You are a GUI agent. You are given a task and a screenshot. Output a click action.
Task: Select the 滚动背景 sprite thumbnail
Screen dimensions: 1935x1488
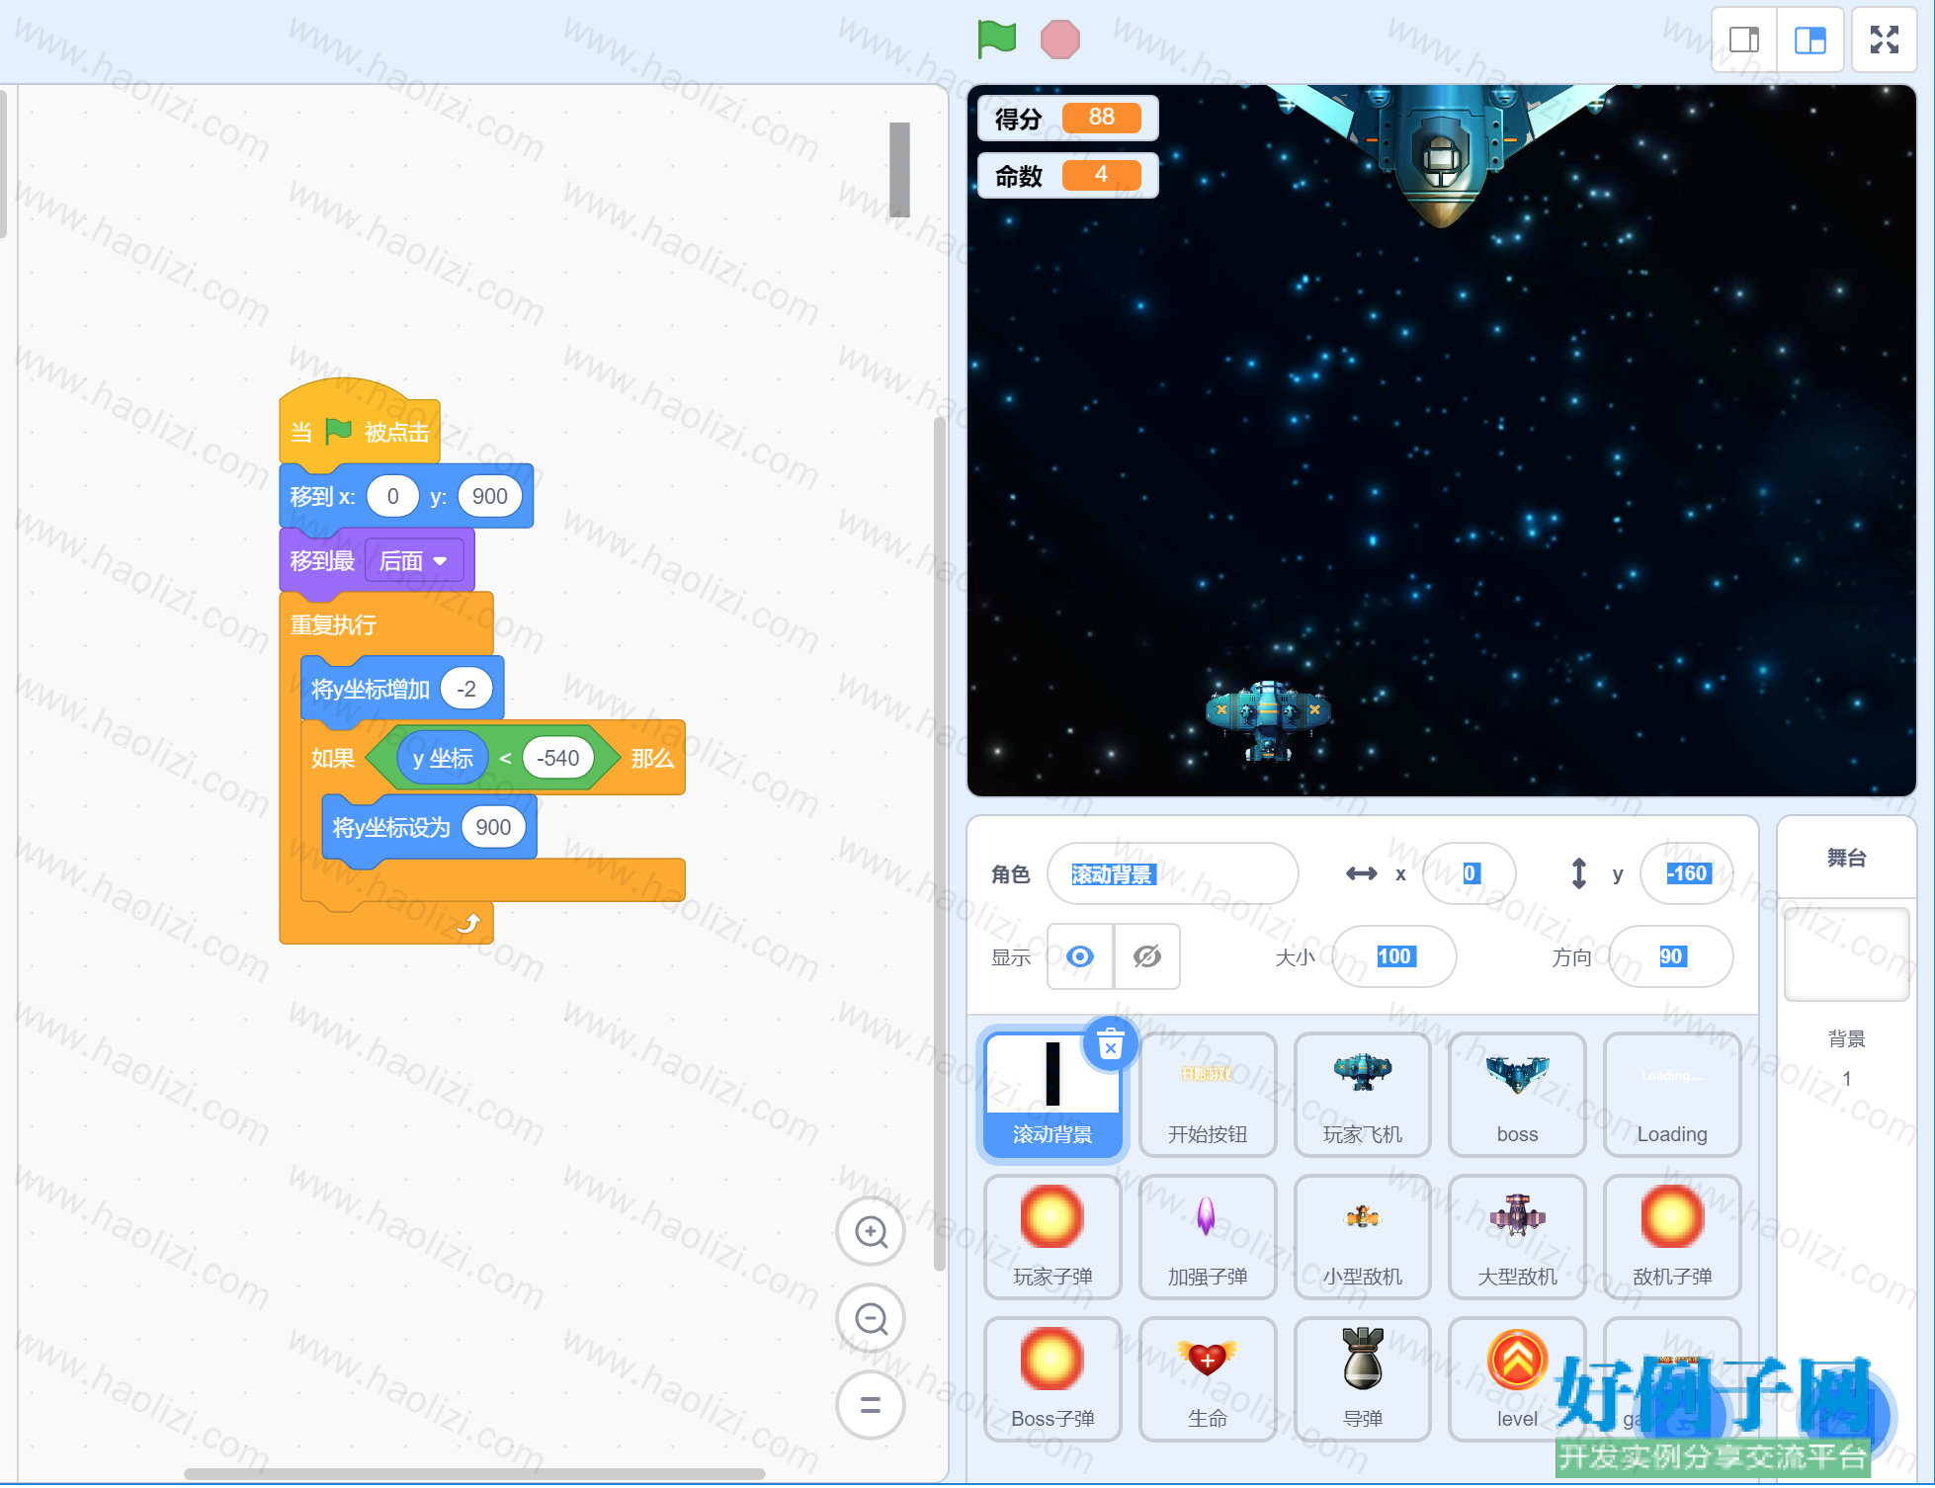coord(1052,1095)
